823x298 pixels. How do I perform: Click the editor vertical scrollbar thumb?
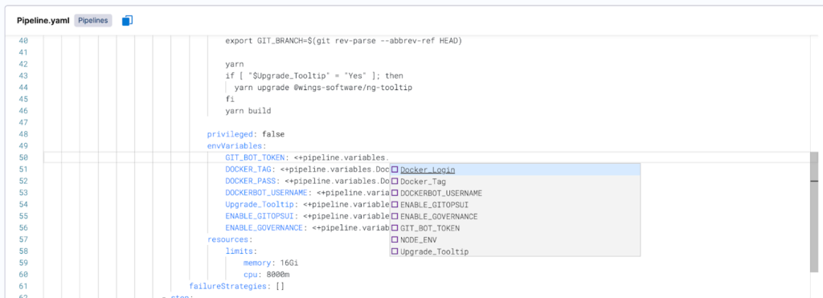point(814,212)
